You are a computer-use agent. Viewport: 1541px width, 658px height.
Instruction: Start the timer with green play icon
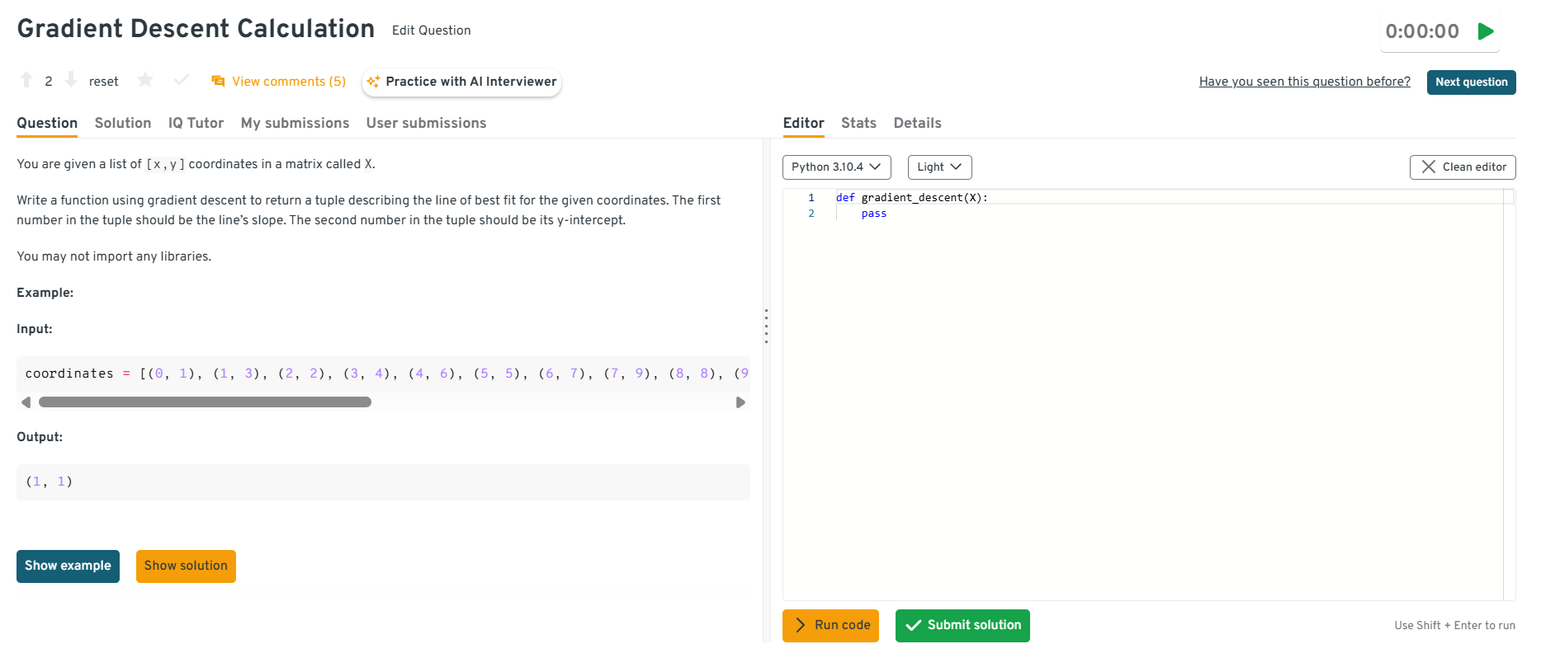pos(1486,31)
